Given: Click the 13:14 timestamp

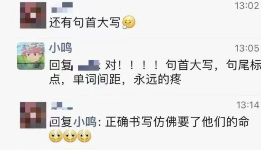Looking at the screenshot, I should pyautogui.click(x=248, y=105).
